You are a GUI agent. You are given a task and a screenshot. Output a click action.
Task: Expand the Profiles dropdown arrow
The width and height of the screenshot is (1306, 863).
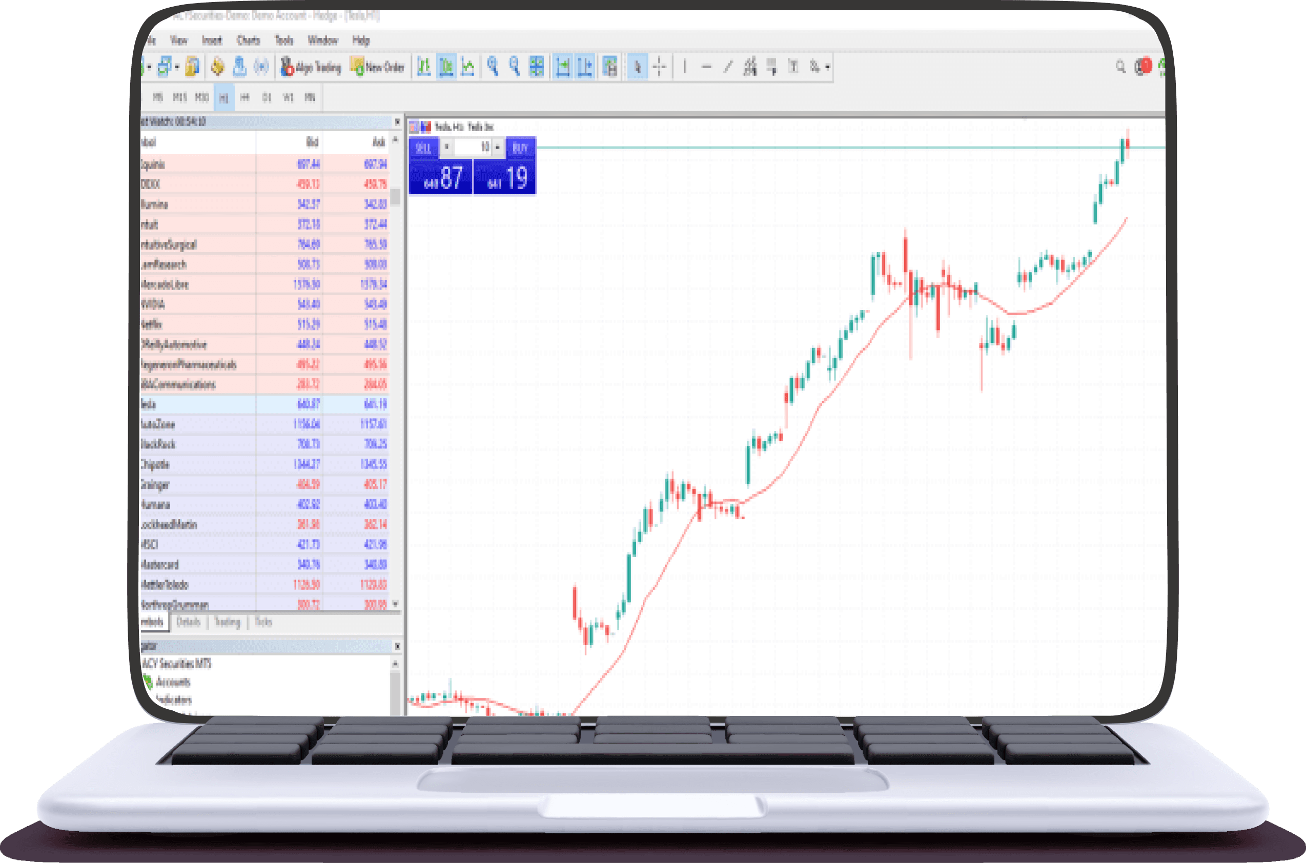[177, 67]
